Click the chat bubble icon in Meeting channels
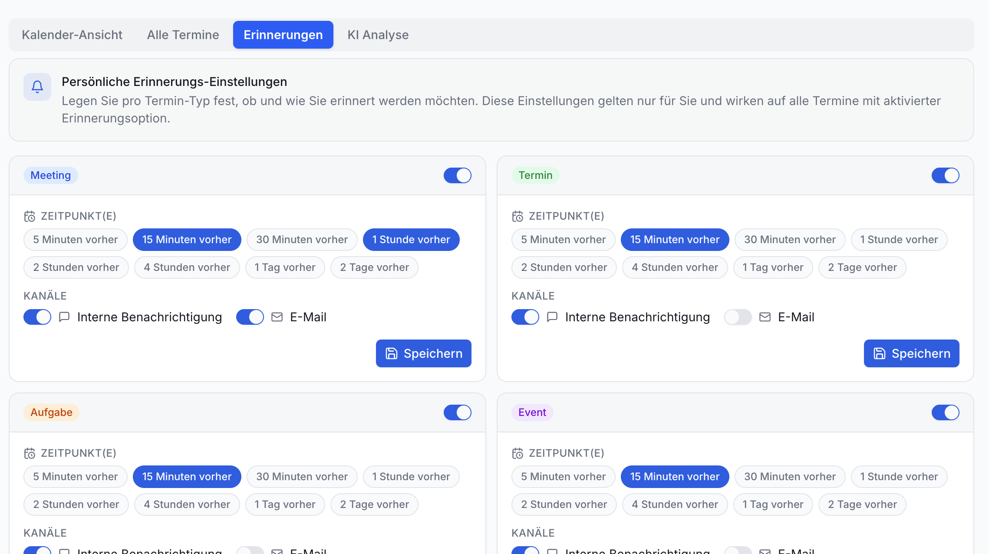Viewport: 989px width, 554px height. tap(64, 317)
